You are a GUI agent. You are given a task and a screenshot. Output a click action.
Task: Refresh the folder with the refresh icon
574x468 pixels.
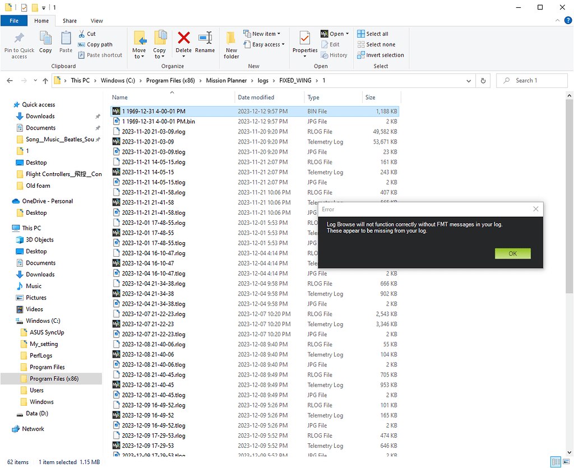coord(483,80)
